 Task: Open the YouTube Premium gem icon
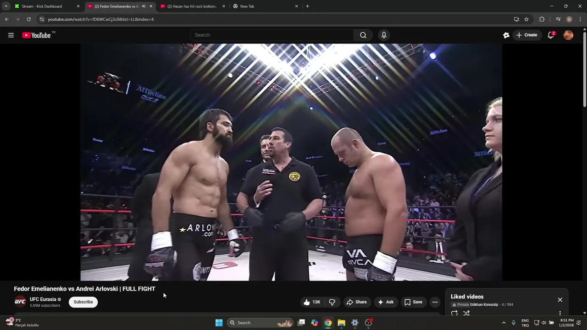click(x=506, y=35)
